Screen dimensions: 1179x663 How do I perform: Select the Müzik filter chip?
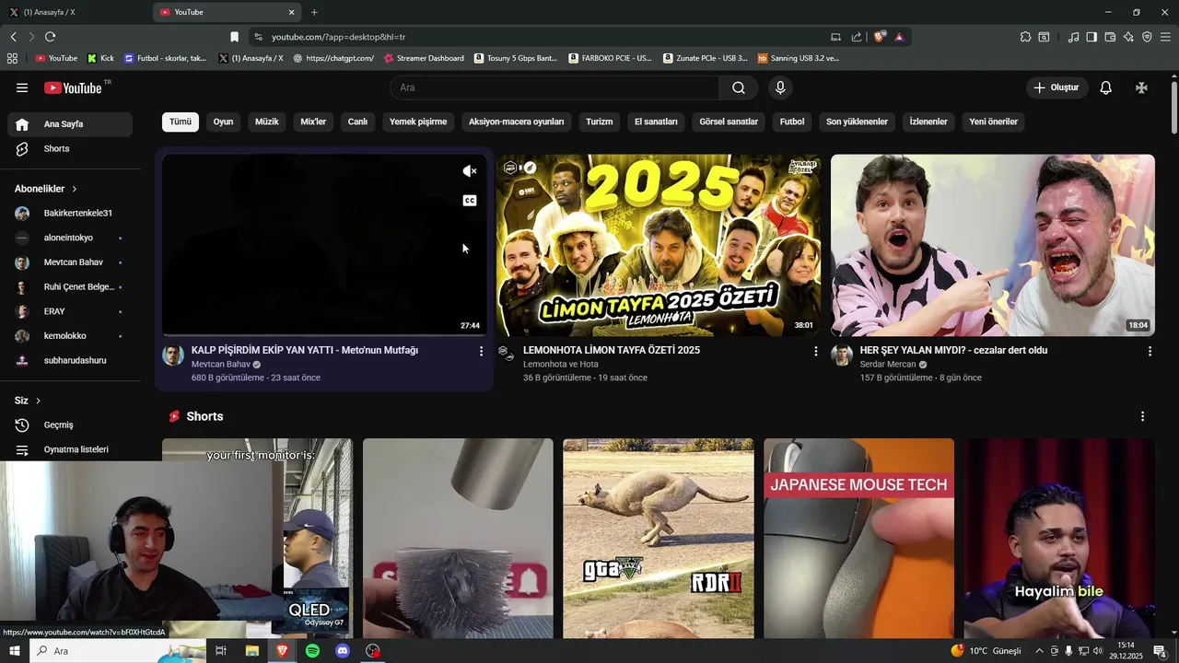[267, 122]
